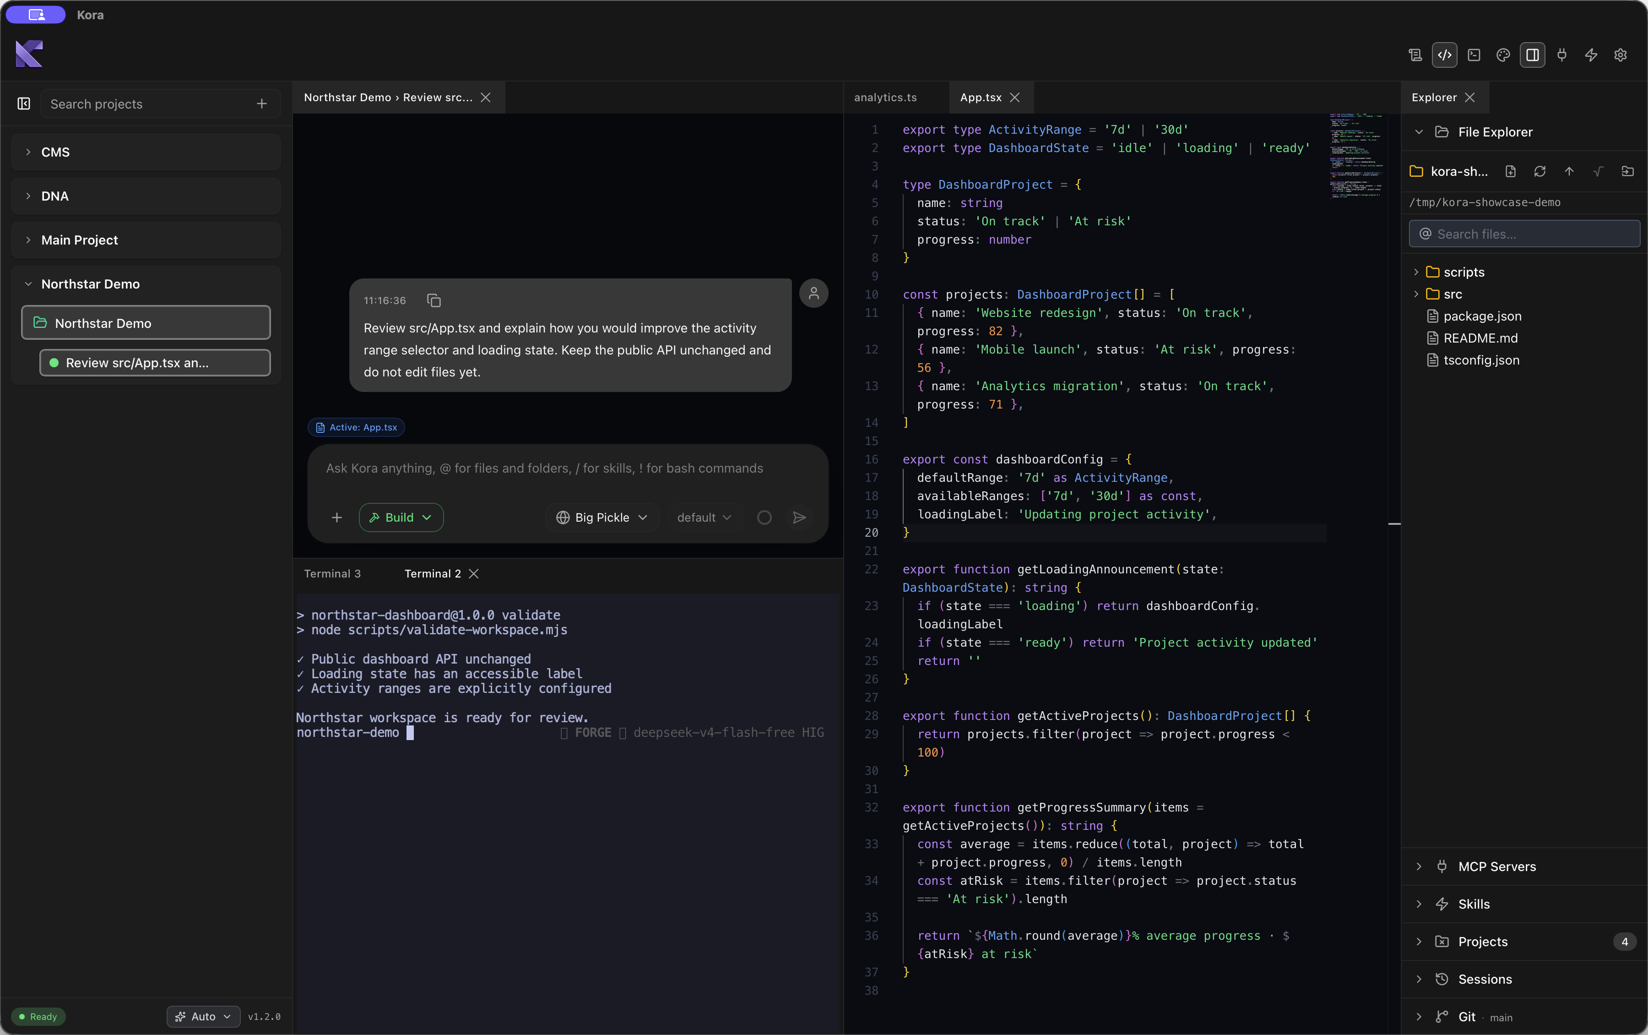Click the purple screen-share pill icon
1648x1035 pixels.
pyautogui.click(x=36, y=14)
